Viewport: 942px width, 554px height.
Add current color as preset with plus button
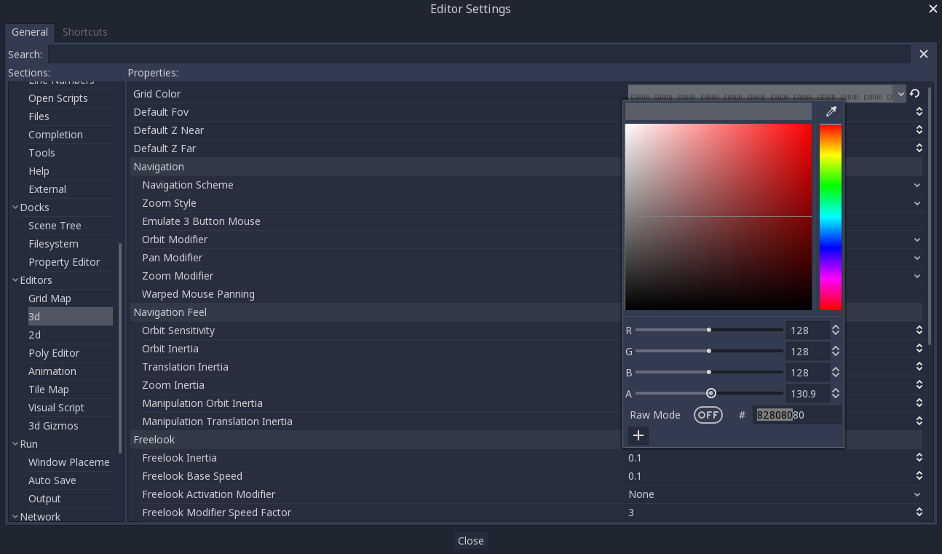coord(638,435)
